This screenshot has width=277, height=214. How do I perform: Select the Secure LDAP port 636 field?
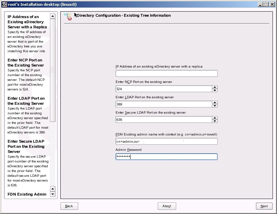[164, 119]
